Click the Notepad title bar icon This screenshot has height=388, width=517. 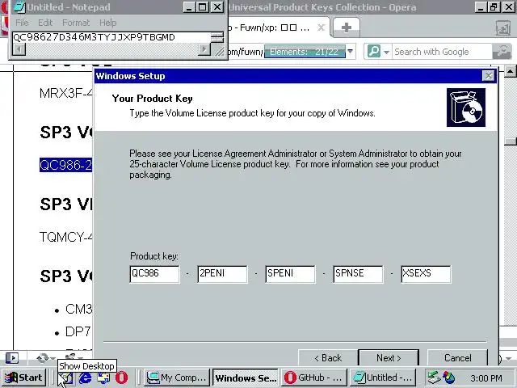click(x=19, y=7)
